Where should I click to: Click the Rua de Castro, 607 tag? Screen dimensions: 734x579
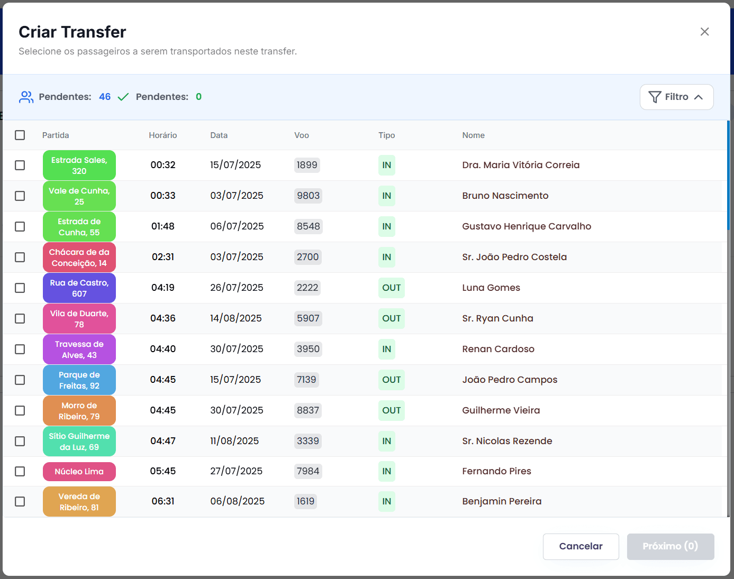coord(79,288)
